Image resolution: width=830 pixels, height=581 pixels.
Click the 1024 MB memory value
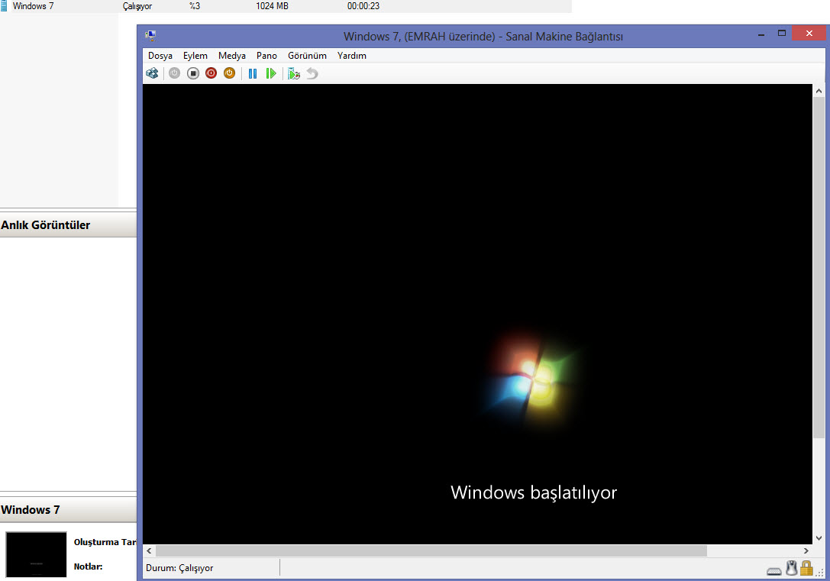(272, 6)
